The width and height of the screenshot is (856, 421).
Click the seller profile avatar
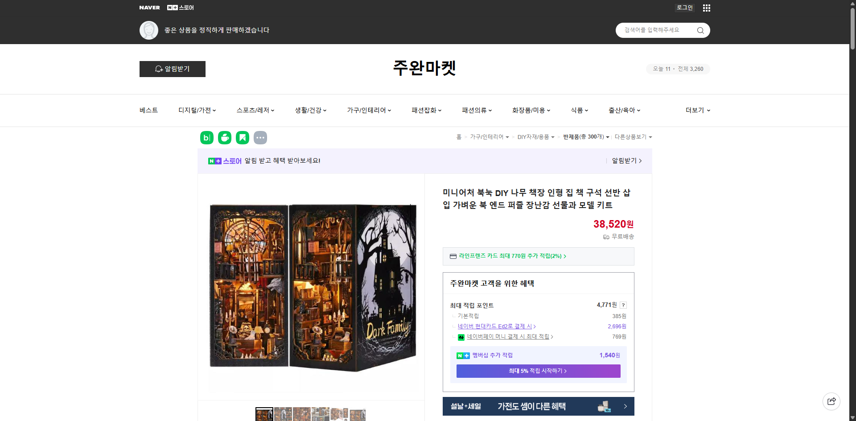coord(149,30)
